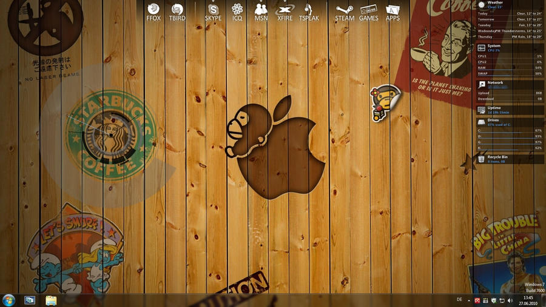Viewport: 546px width, 307px height.
Task: Open the pinned monitor app in the taskbar
Action: click(x=30, y=300)
